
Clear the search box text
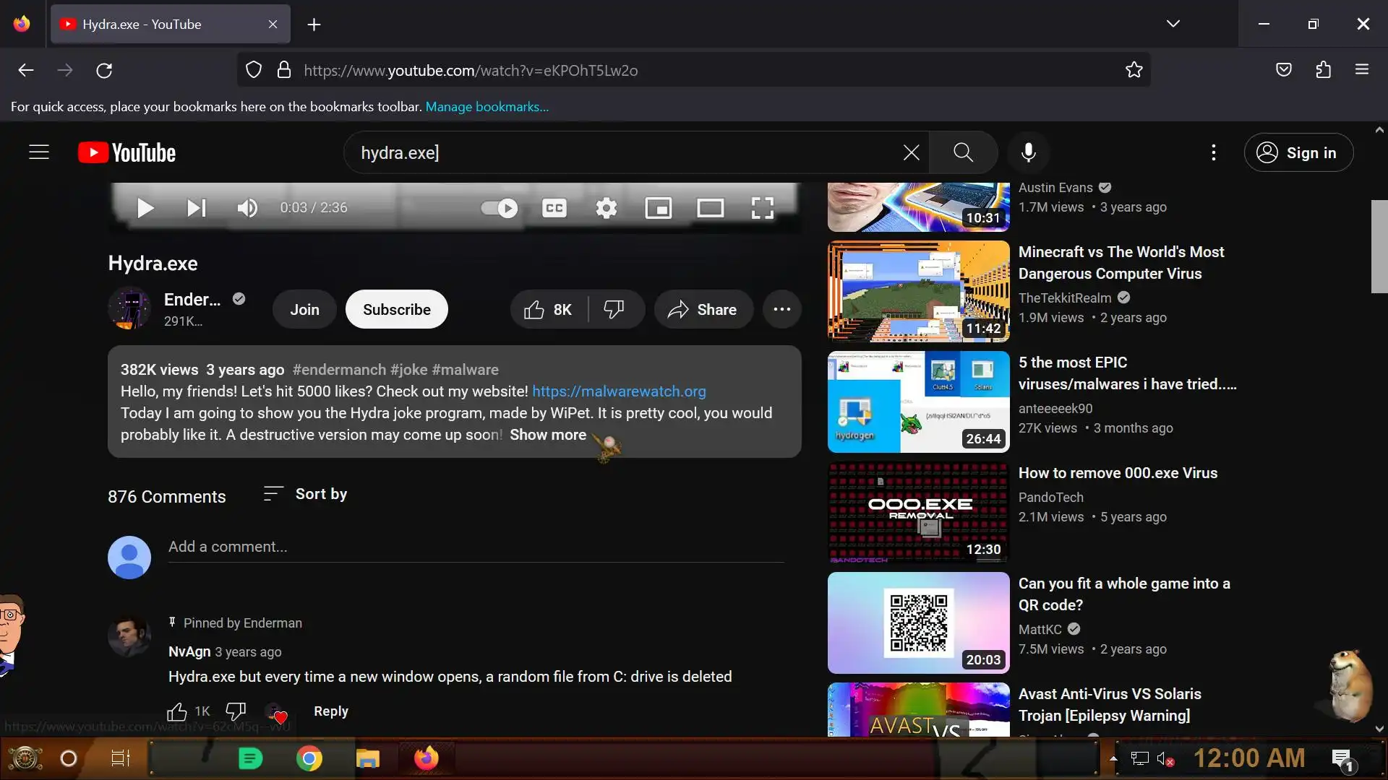(911, 152)
